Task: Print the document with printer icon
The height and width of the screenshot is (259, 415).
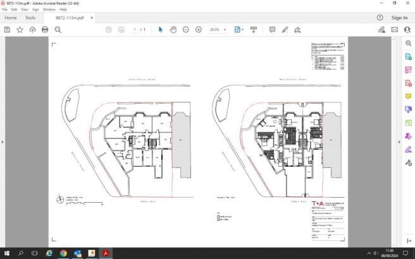Action: tap(45, 30)
